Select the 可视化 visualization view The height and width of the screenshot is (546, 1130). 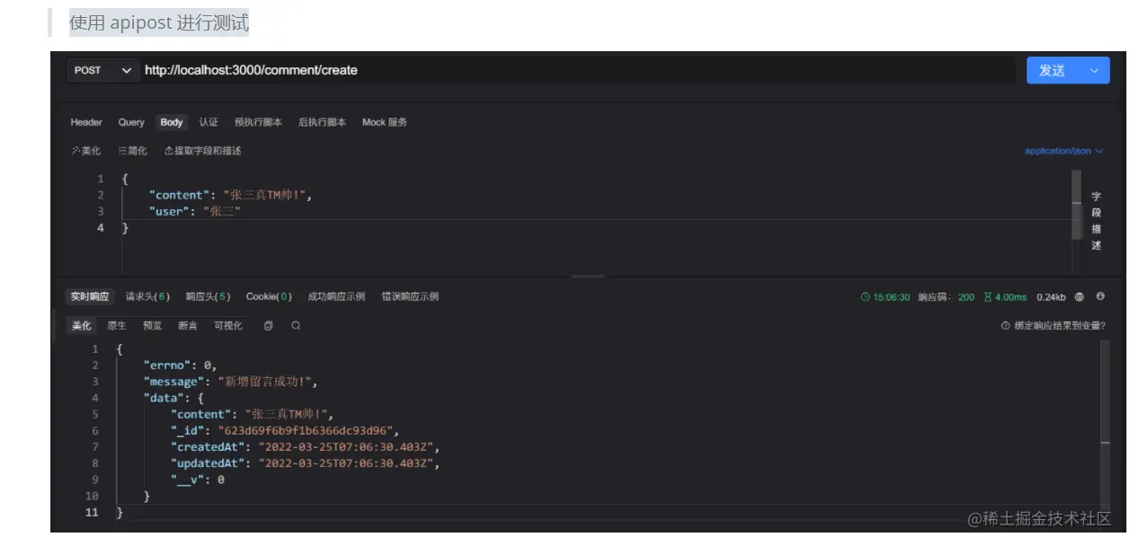228,326
